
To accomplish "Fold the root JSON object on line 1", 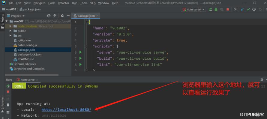I will click(x=86, y=22).
